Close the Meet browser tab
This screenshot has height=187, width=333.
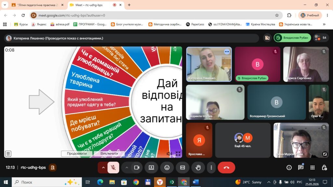pyautogui.click(x=120, y=5)
